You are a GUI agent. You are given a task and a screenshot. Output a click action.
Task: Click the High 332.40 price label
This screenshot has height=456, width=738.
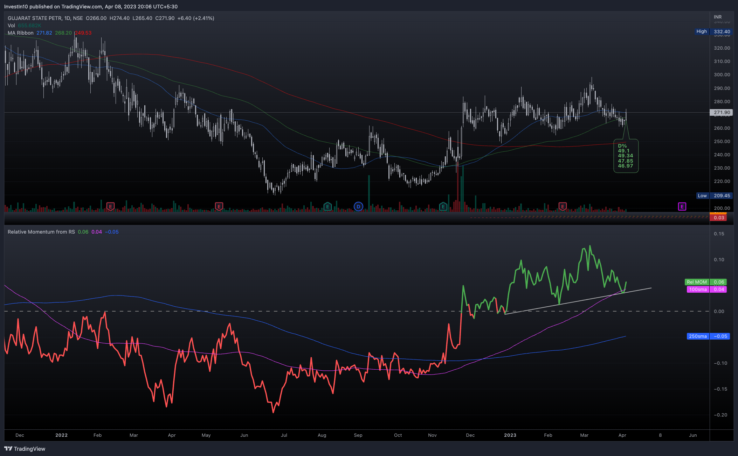coord(713,31)
